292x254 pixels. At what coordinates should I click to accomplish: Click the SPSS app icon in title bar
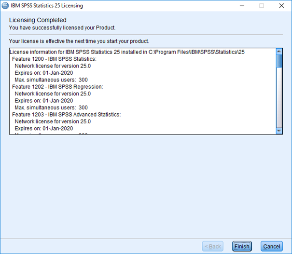pyautogui.click(x=5, y=6)
